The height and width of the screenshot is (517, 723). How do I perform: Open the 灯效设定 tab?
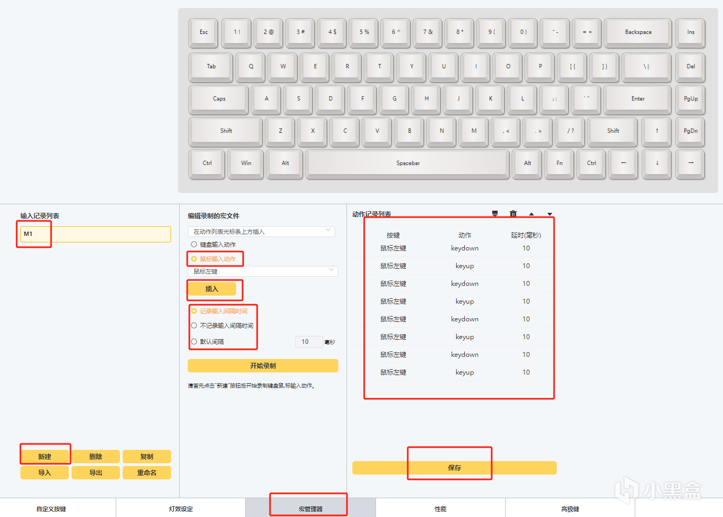coord(181,508)
